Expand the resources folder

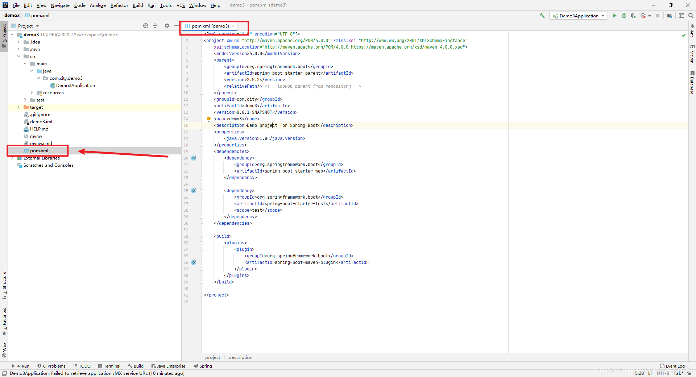32,93
